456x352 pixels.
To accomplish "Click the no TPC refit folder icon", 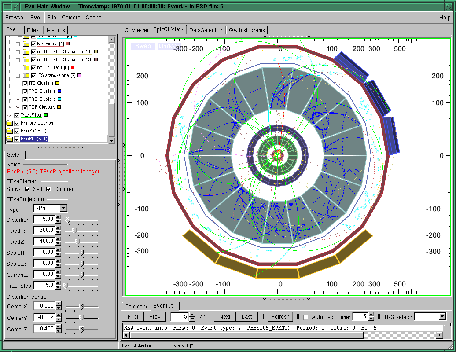I will point(26,68).
